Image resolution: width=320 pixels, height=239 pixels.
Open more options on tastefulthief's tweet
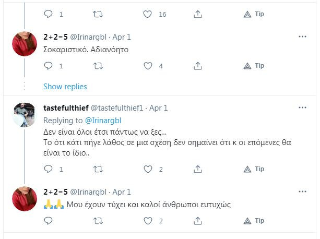pyautogui.click(x=302, y=107)
